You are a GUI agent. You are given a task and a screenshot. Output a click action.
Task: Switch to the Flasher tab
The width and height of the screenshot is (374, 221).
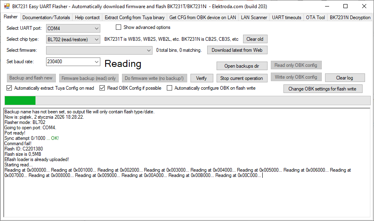point(11,17)
